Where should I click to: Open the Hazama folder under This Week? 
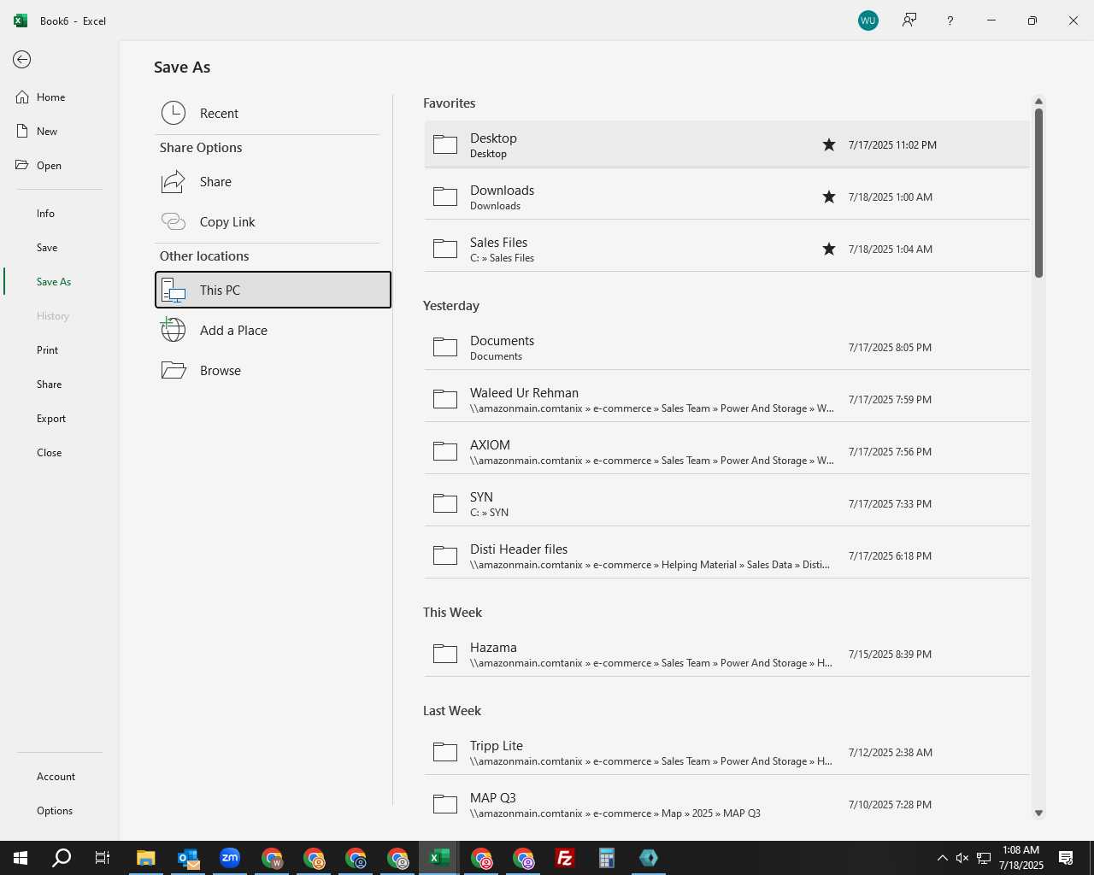pyautogui.click(x=726, y=654)
